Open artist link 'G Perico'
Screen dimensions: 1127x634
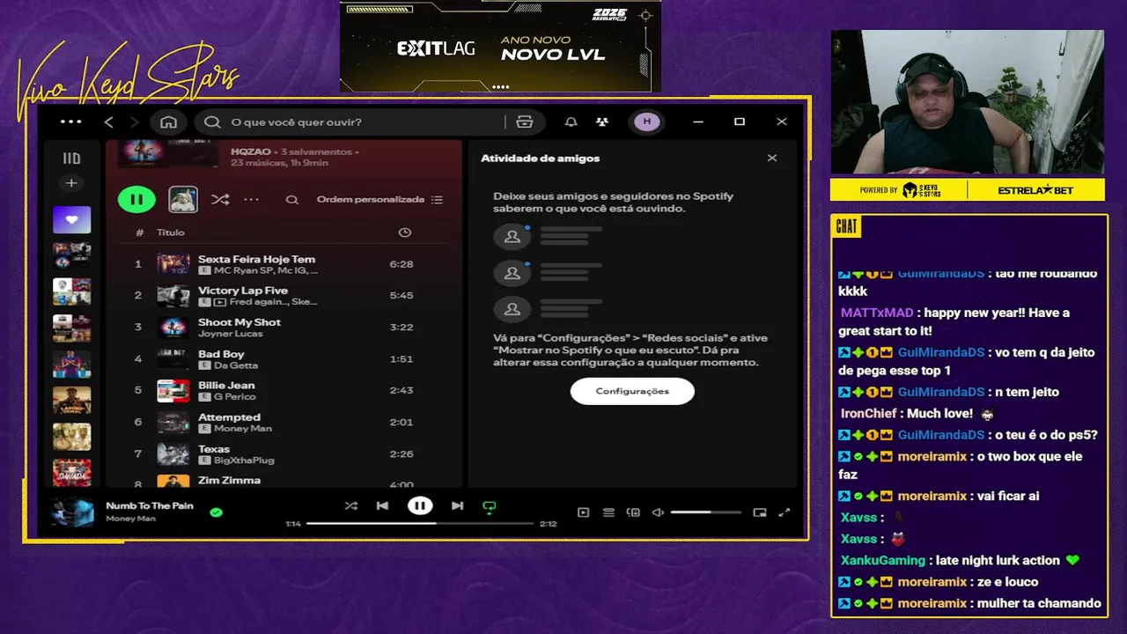(x=234, y=397)
